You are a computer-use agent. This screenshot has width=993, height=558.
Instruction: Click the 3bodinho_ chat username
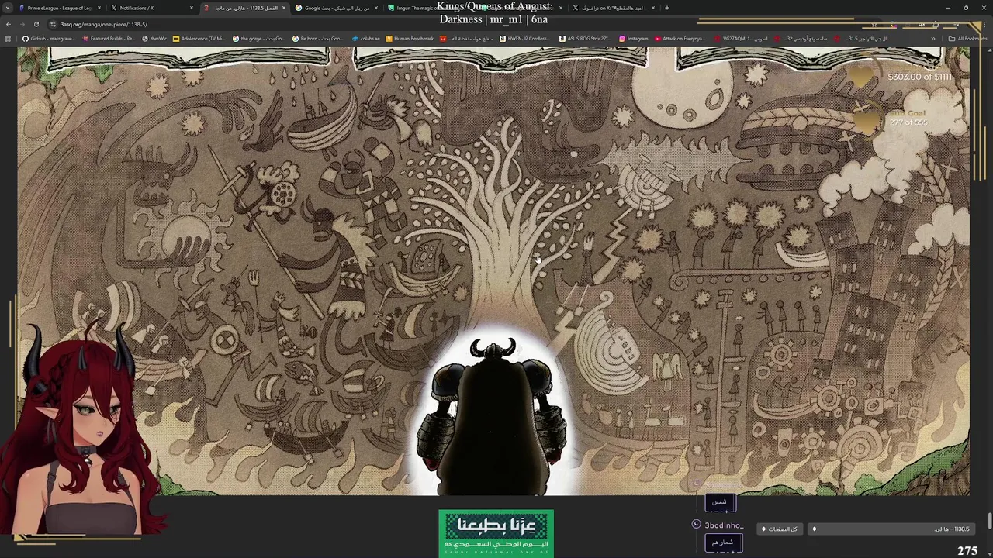coord(724,525)
